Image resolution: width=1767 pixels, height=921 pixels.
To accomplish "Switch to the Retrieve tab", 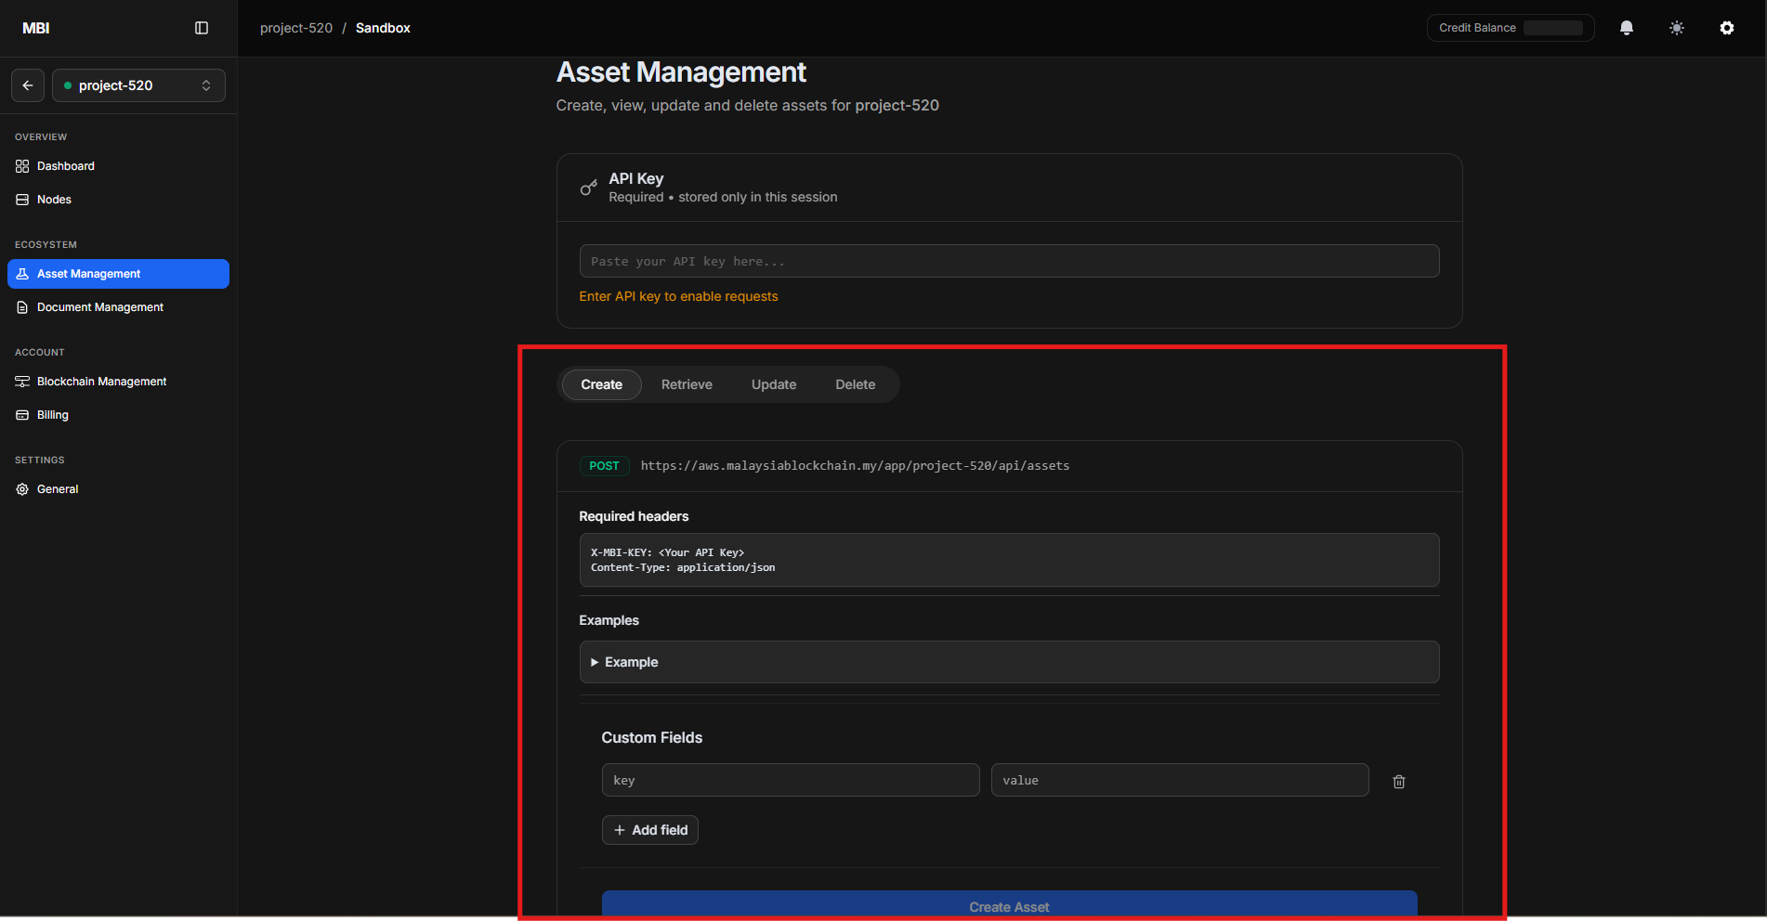I will pos(687,384).
